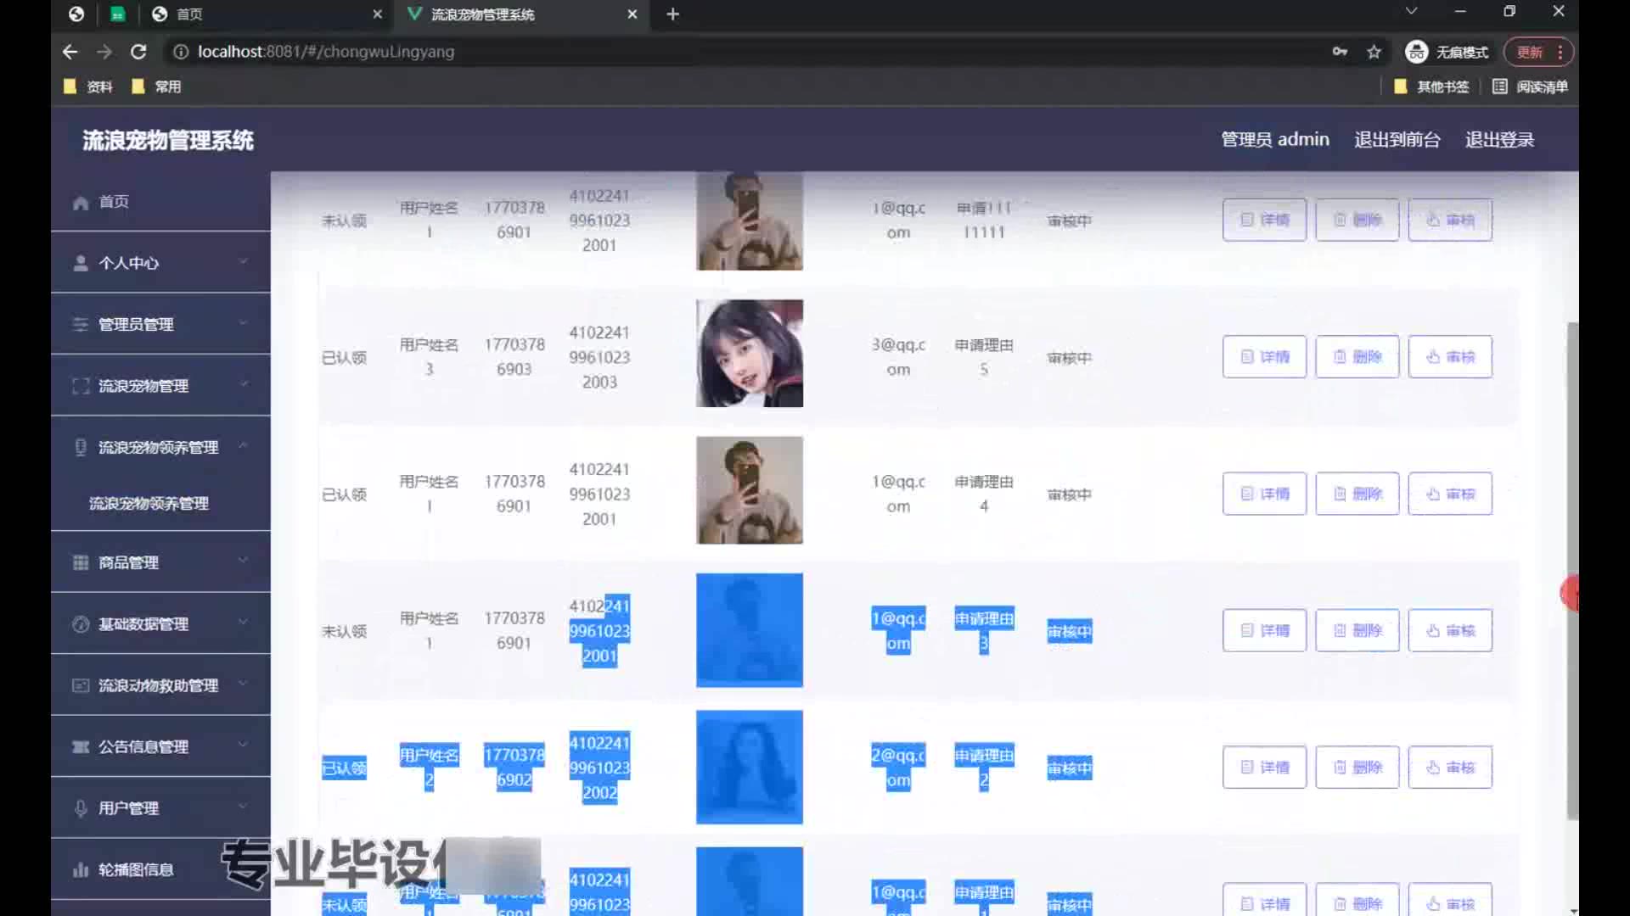1630x916 pixels.
Task: Open the 阅读清单 reading list
Action: click(x=1530, y=87)
